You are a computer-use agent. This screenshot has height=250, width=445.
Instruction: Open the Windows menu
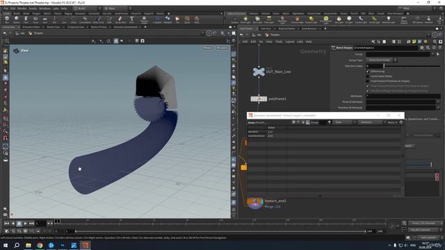[x=44, y=8]
